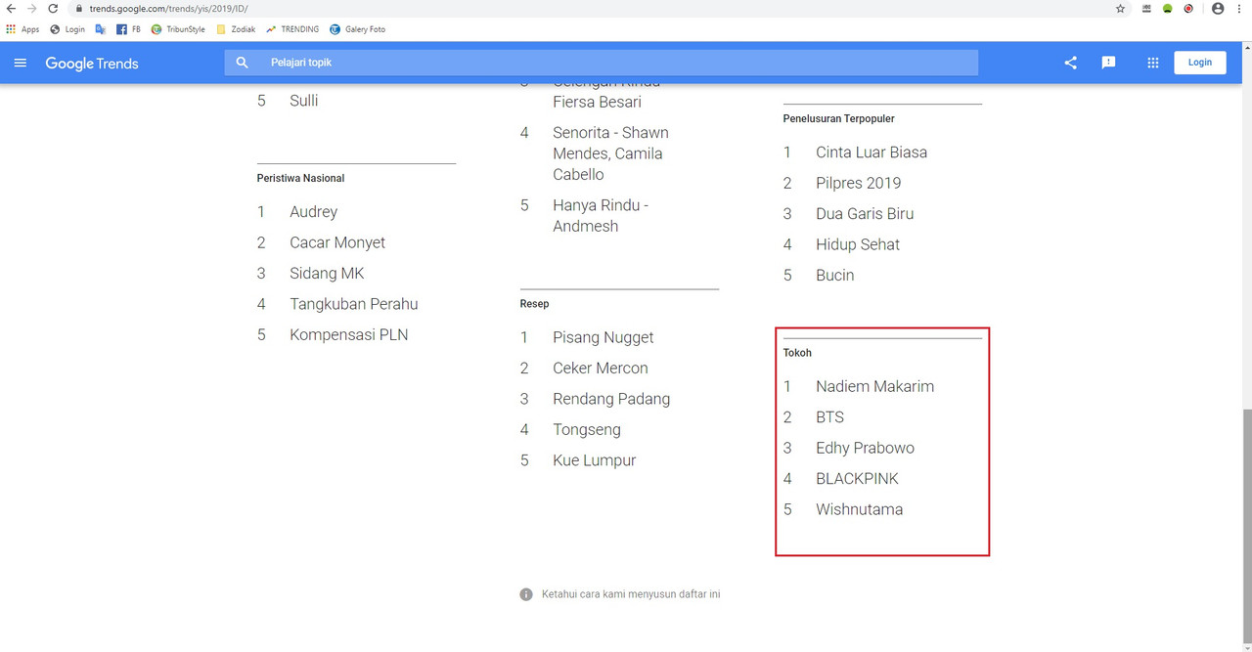Screen dimensions: 1252x652
Task: Select Sidang MK entry
Action: point(327,274)
